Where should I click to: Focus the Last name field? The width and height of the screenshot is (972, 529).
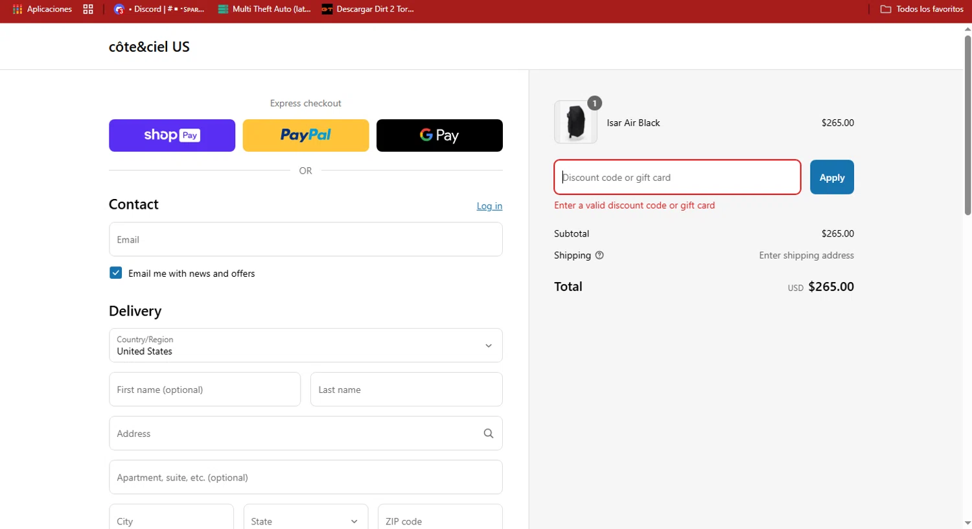coord(406,390)
